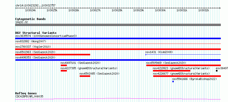Open the nsv4226677 gnomADStructuralVariants label
The width and height of the screenshot is (228, 102).
[x=181, y=74]
